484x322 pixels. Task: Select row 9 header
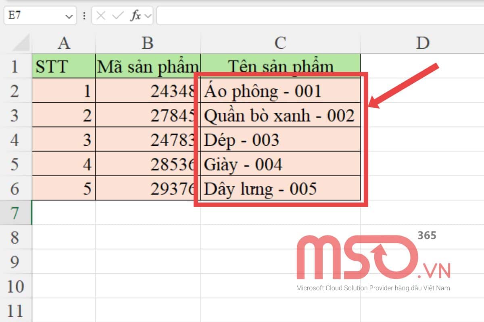coord(16,262)
